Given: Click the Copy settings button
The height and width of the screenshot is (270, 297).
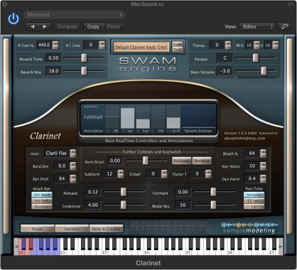Looking at the screenshot, I should (93, 26).
